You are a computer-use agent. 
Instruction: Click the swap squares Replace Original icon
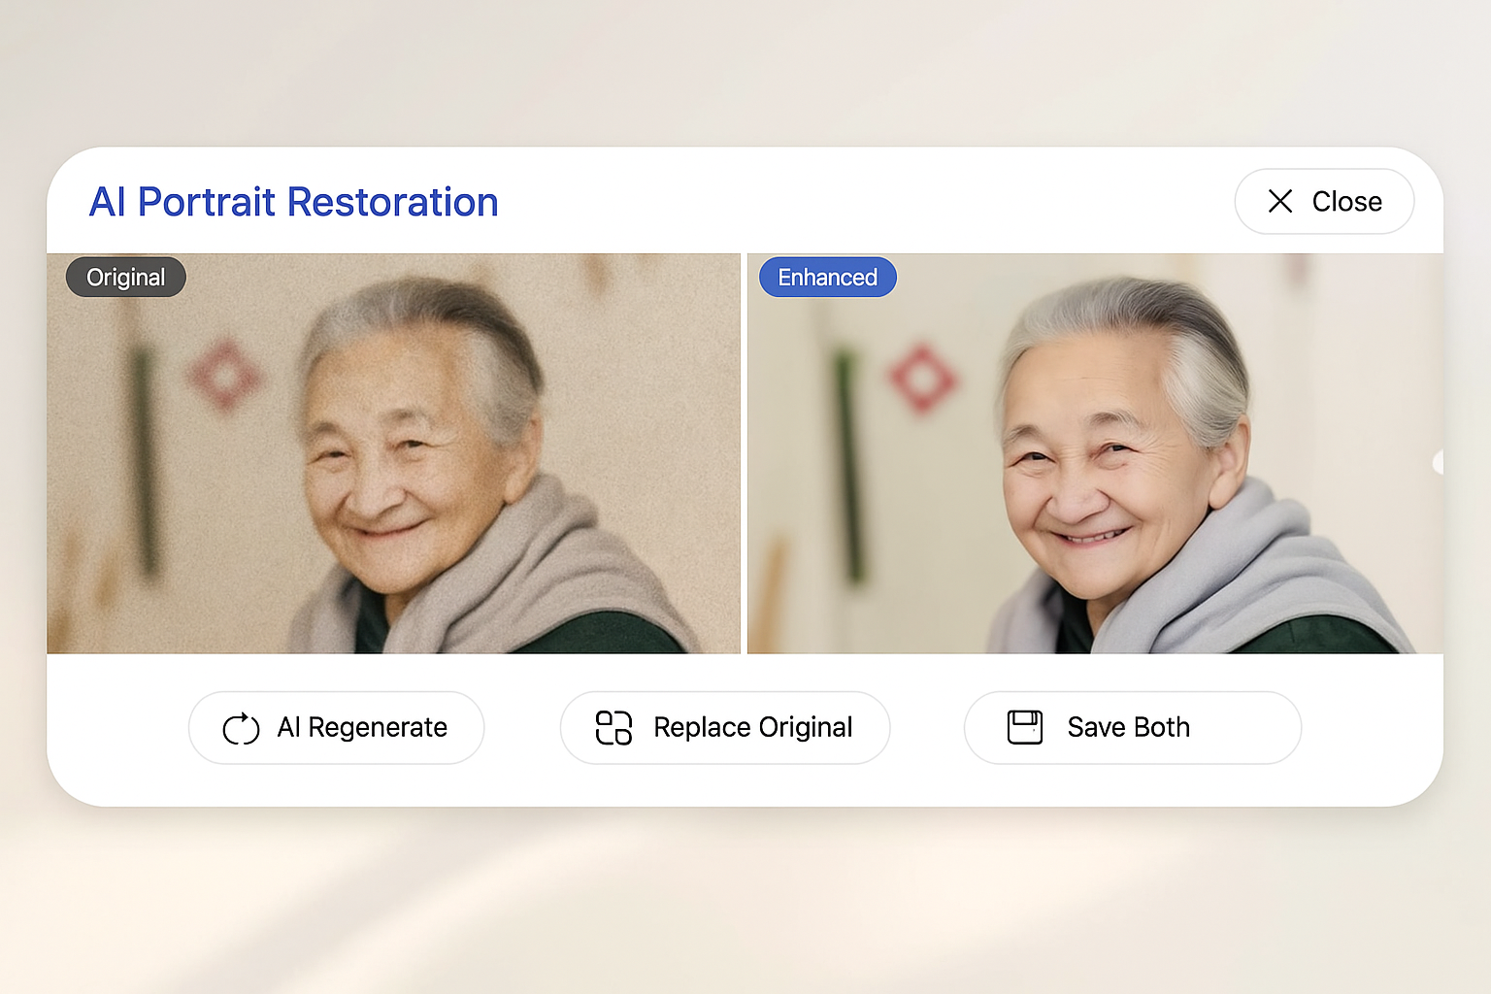pyautogui.click(x=613, y=728)
